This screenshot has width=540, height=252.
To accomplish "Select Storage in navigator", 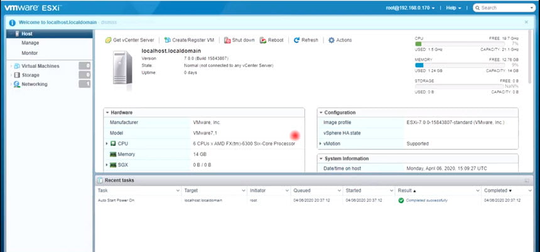I will tap(30, 75).
